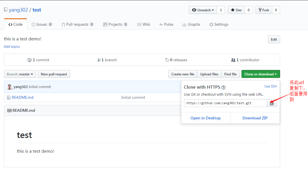308x184 pixels.
Task: Click yang302 author name in commit row
Action: 21,87
